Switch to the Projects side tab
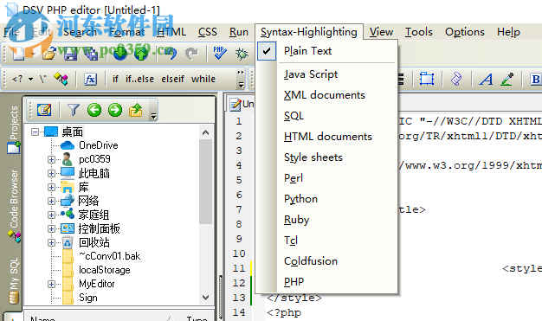The height and width of the screenshot is (321, 542). pyautogui.click(x=14, y=129)
